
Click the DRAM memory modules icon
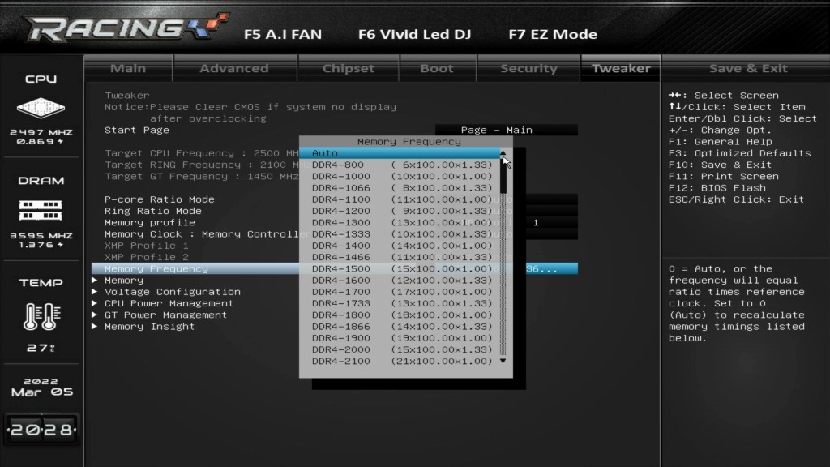(x=41, y=210)
